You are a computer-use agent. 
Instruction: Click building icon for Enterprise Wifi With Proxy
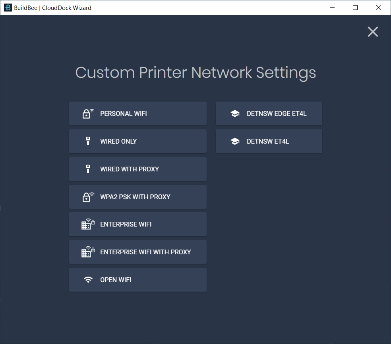click(x=88, y=252)
